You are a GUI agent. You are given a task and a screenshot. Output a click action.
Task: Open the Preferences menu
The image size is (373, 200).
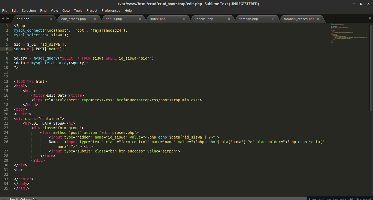click(111, 10)
